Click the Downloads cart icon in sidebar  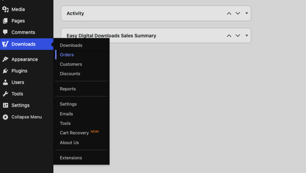pos(5,44)
